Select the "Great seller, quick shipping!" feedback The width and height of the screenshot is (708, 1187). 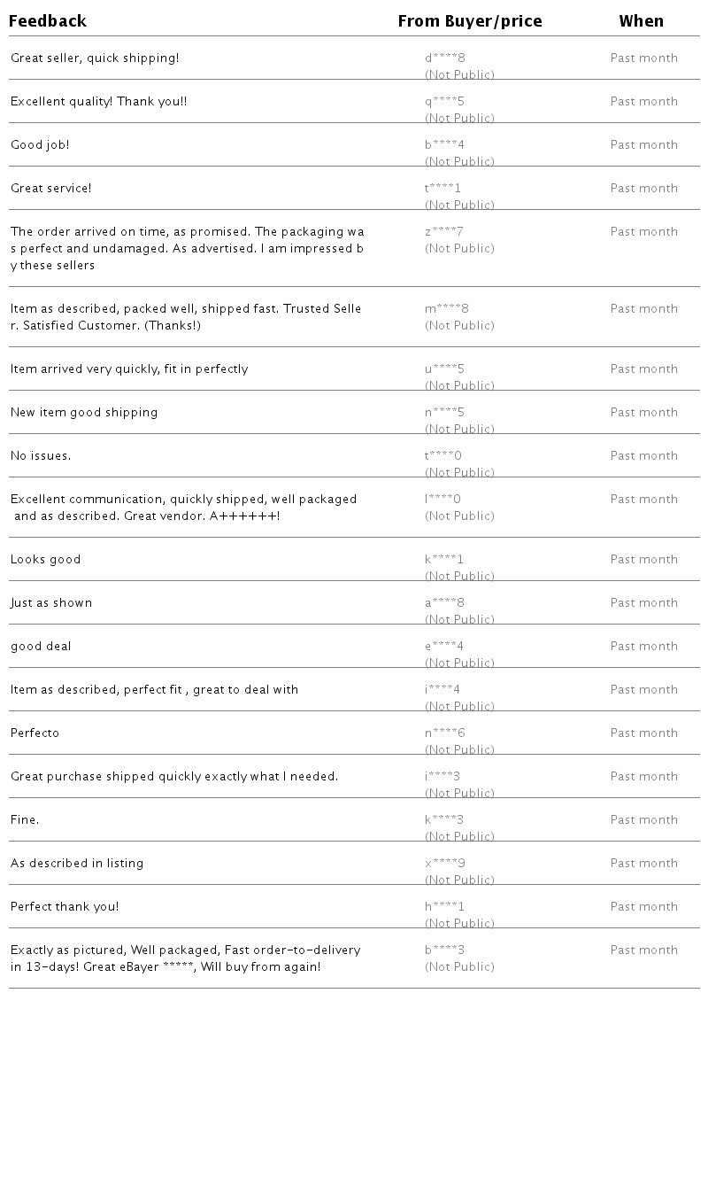click(x=95, y=58)
